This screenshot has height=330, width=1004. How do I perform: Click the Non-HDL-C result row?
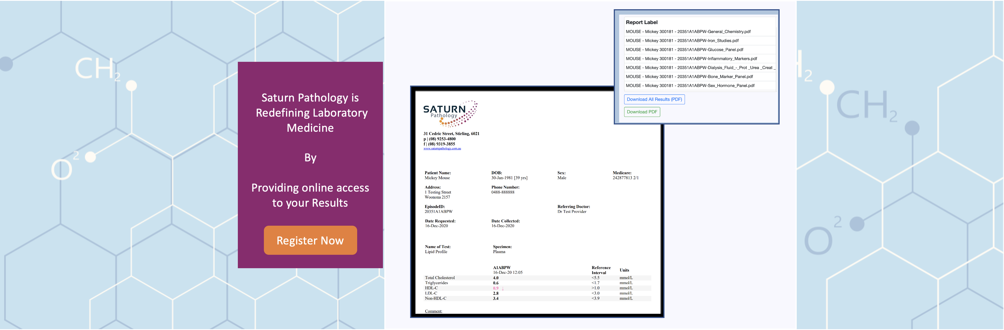(538, 298)
